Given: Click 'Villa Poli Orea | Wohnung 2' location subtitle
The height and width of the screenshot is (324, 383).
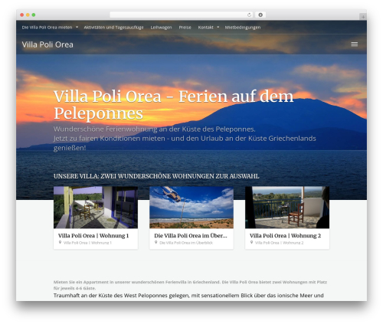Looking at the screenshot, I should (x=280, y=243).
